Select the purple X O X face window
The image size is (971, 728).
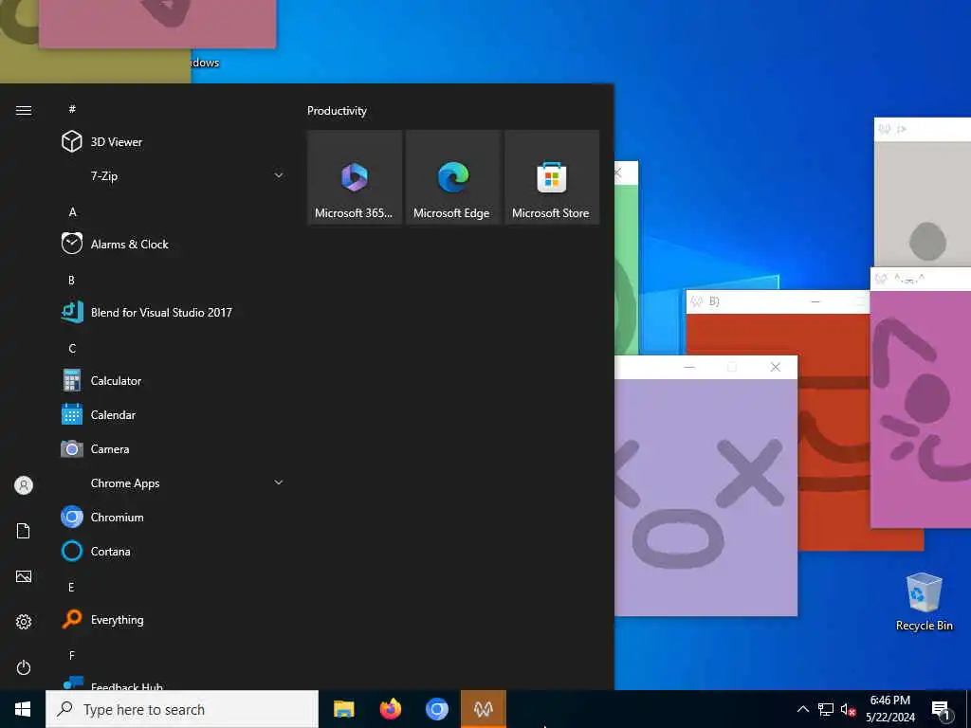point(705,497)
